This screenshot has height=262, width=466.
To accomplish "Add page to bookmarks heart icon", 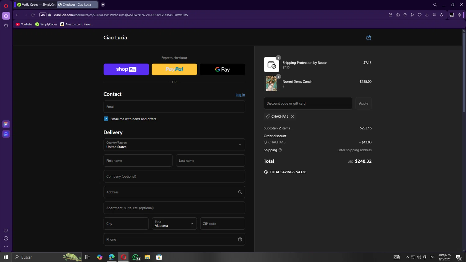I will [x=420, y=15].
